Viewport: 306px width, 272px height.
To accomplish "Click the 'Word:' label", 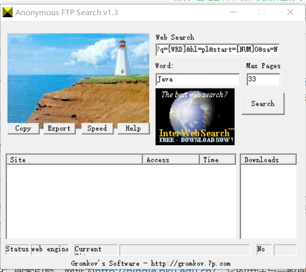I will click(164, 66).
